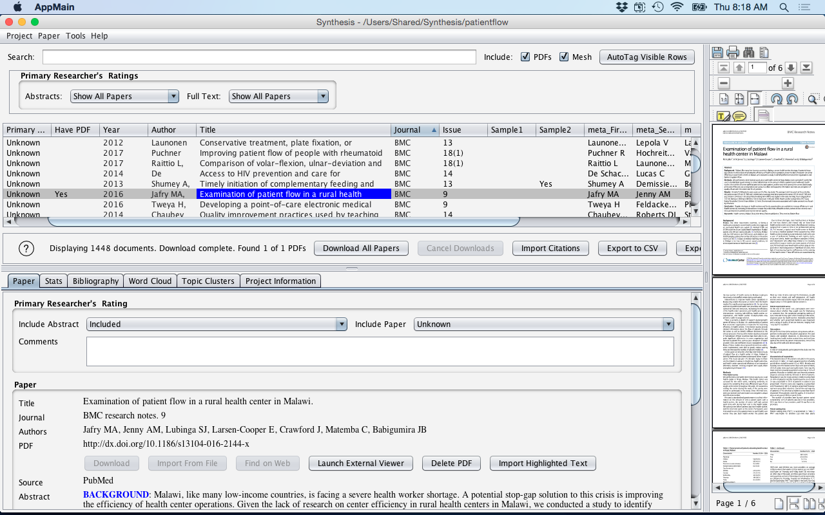Uncheck the Mesh checkbox

click(x=564, y=57)
